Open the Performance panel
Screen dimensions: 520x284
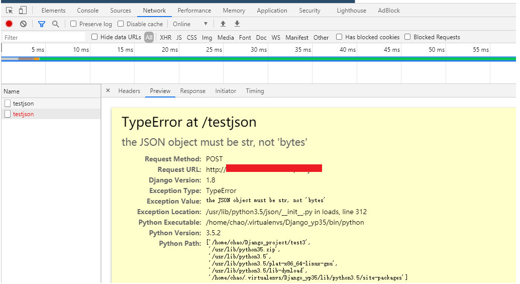pyautogui.click(x=194, y=11)
